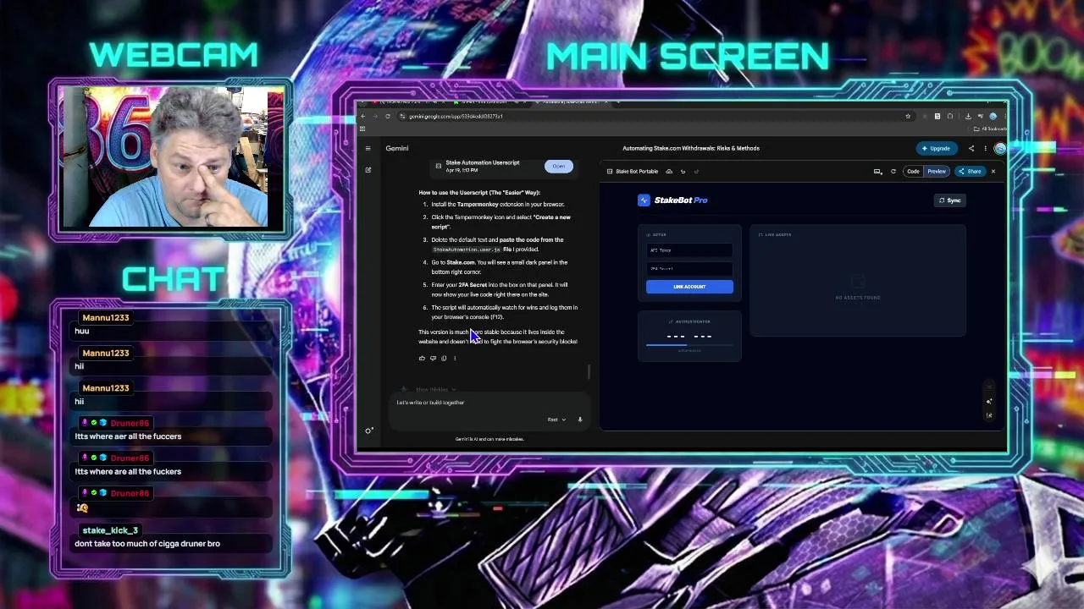Switch canvas to Preview view
The width and height of the screenshot is (1084, 609).
click(x=937, y=171)
